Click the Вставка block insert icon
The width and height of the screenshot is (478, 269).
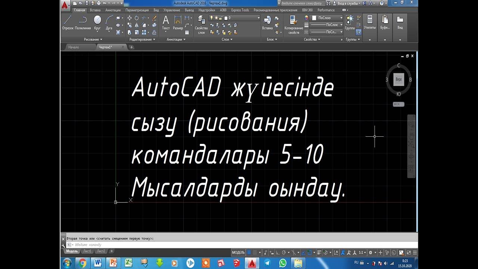pos(267,23)
